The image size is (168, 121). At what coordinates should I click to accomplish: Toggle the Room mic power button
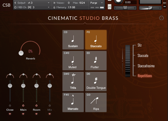(36, 105)
